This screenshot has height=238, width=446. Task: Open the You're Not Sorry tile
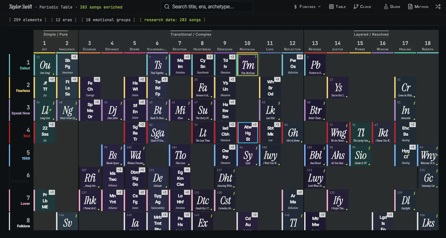tap(338, 88)
